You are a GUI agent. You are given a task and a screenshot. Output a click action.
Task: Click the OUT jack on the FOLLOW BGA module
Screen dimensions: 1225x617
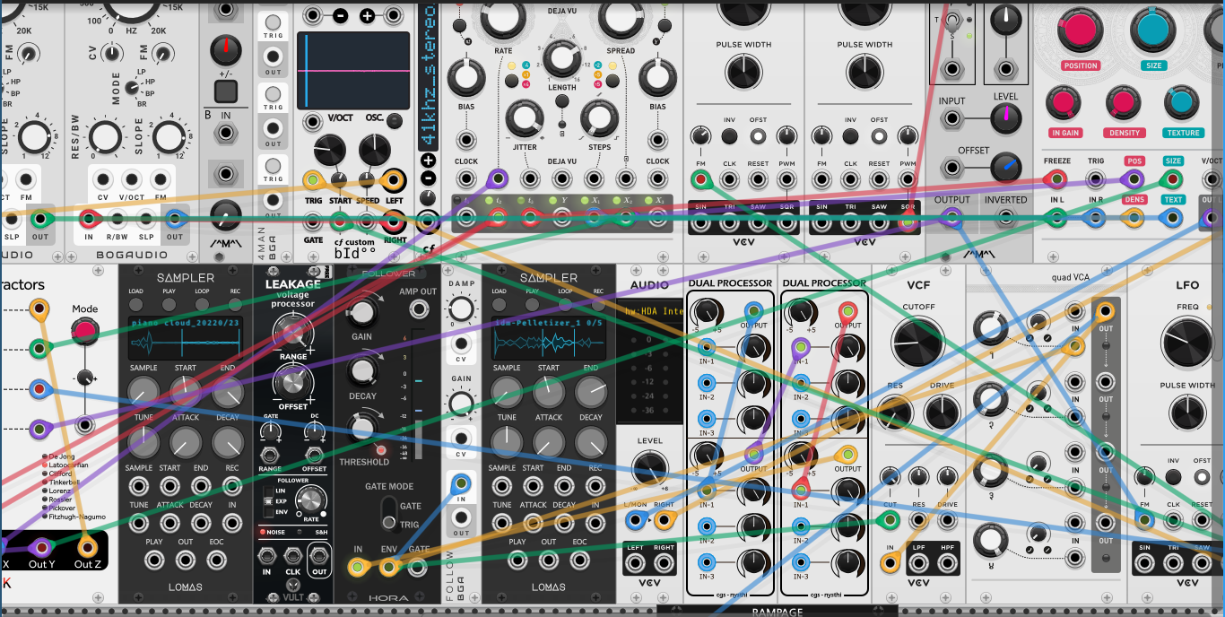(460, 517)
